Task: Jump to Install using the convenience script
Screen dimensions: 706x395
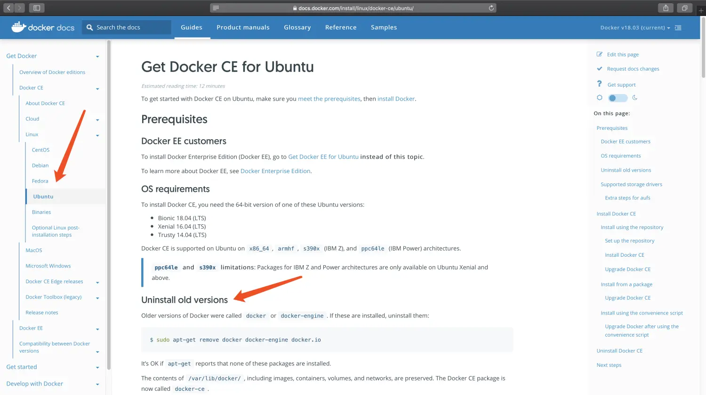Action: click(x=642, y=313)
